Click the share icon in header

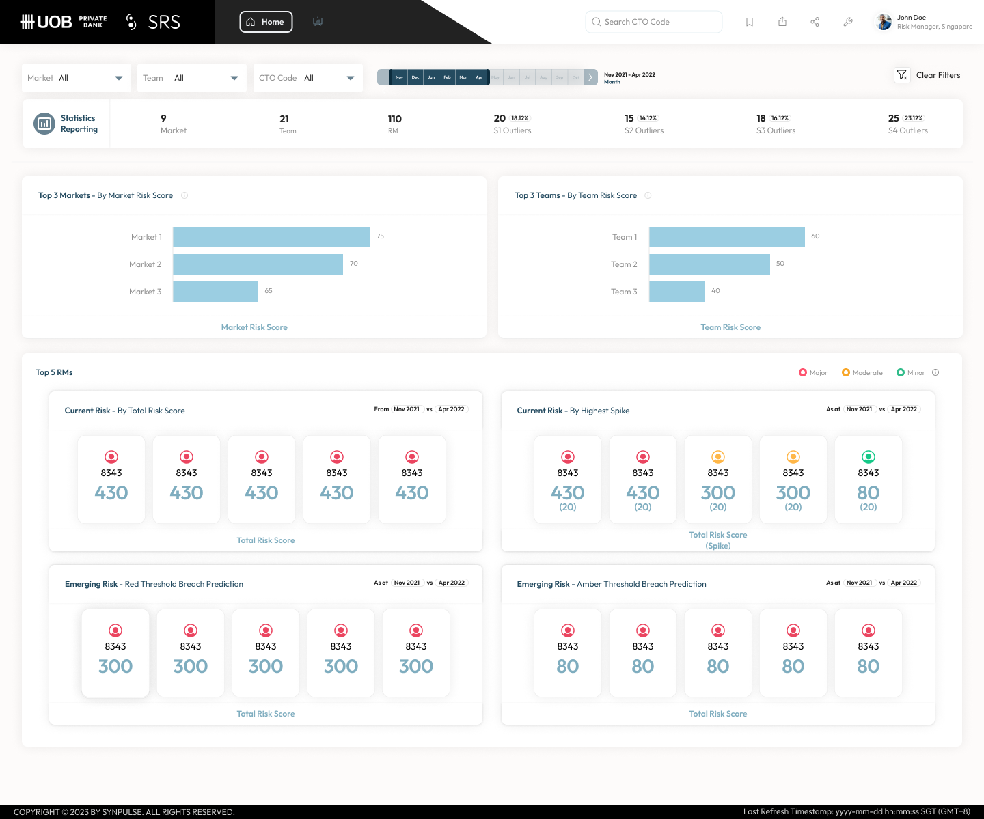815,22
